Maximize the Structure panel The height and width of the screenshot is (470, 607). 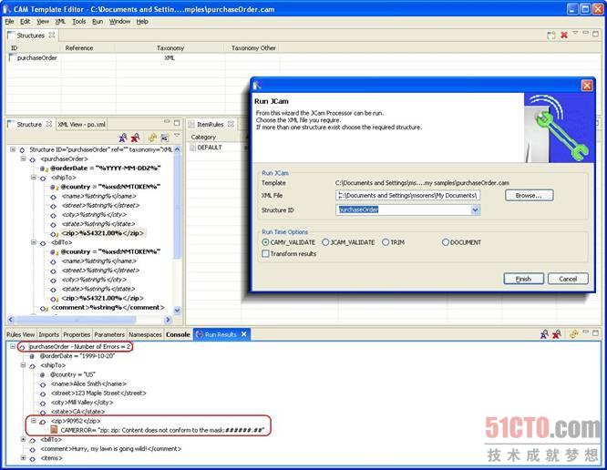click(177, 123)
